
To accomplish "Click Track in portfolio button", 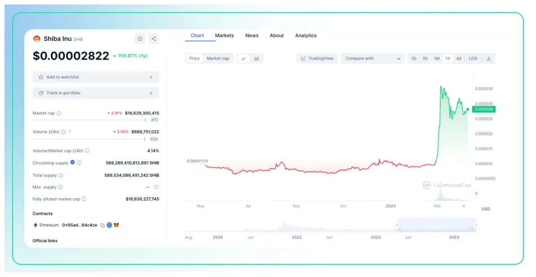I will (96, 93).
